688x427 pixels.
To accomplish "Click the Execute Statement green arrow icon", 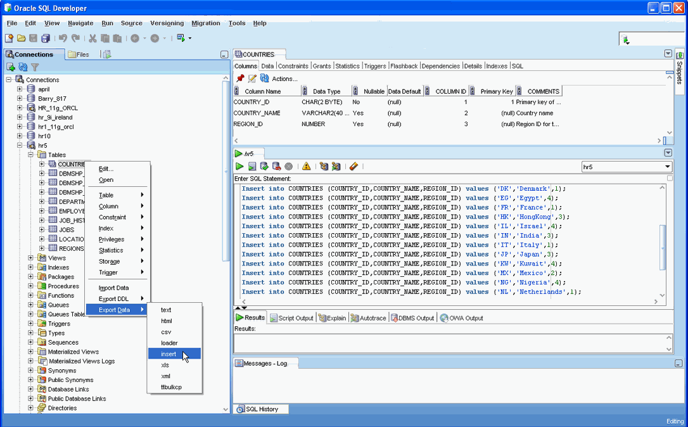I will point(239,167).
